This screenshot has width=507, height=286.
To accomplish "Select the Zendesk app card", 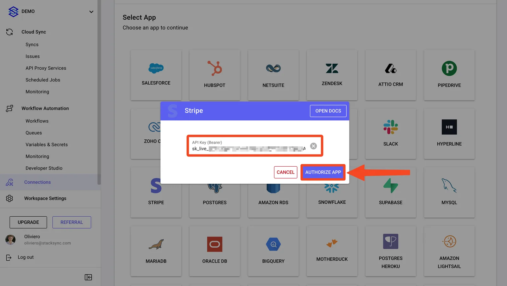I will [332, 75].
